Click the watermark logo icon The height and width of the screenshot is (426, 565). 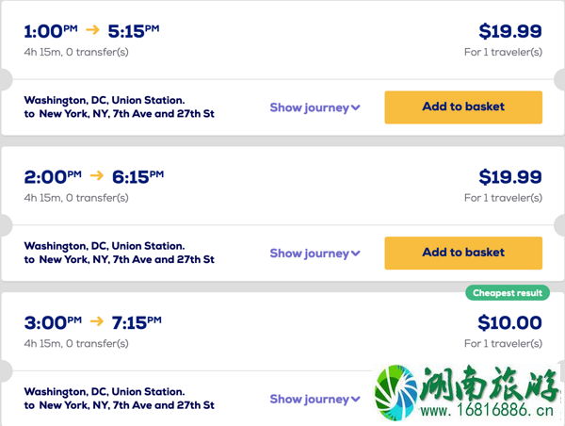(x=395, y=392)
